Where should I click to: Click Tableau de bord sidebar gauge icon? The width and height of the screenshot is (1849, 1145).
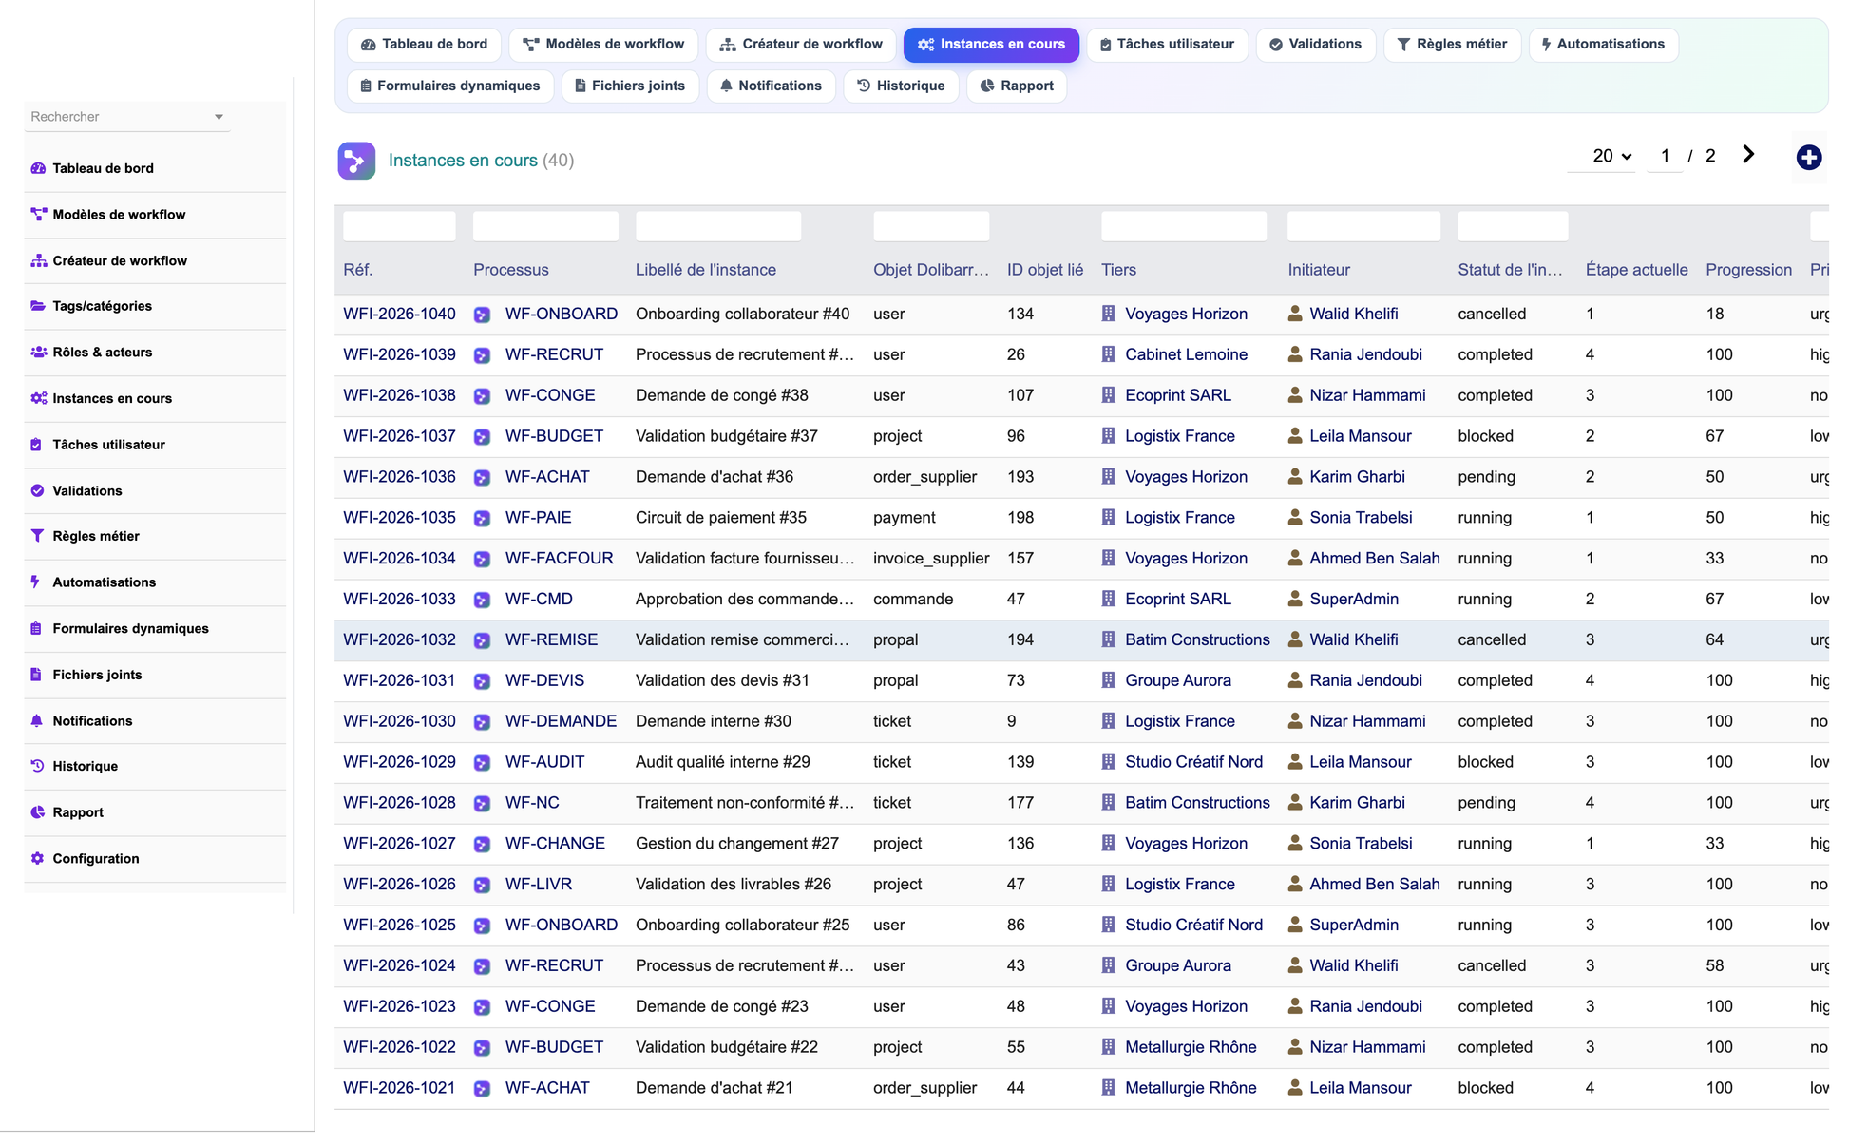click(38, 168)
